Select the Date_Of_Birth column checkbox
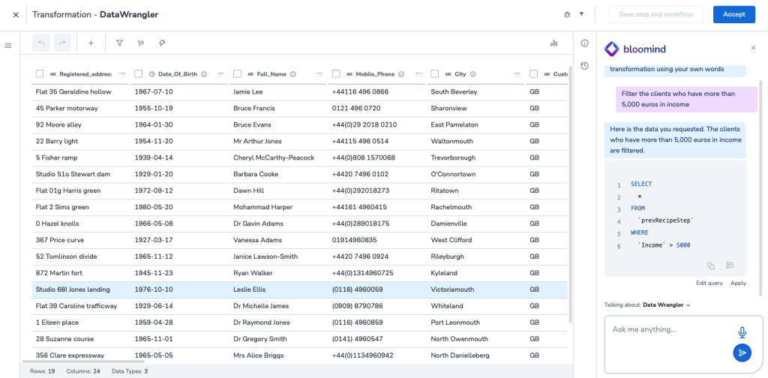Image resolution: width=768 pixels, height=378 pixels. pyautogui.click(x=139, y=74)
